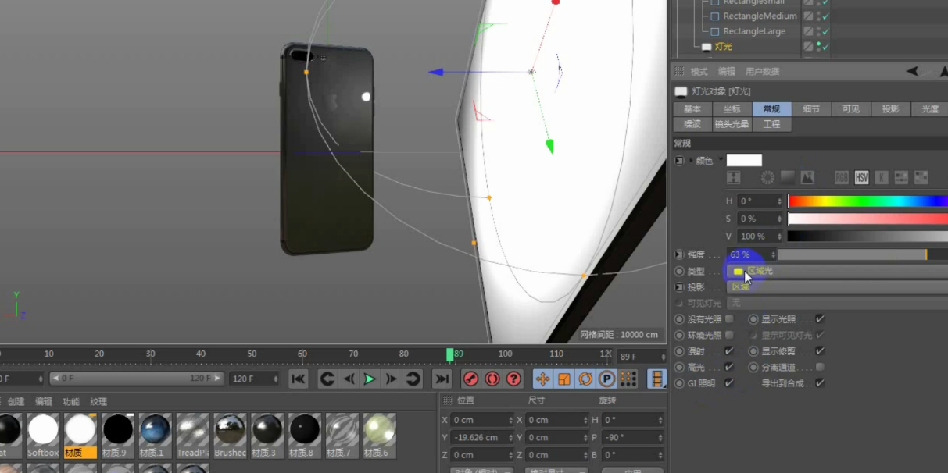Click the attribute manager back arrow

[912, 71]
